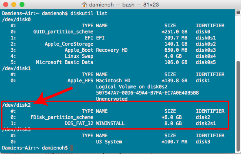Click the red close window button

click(x=6, y=4)
